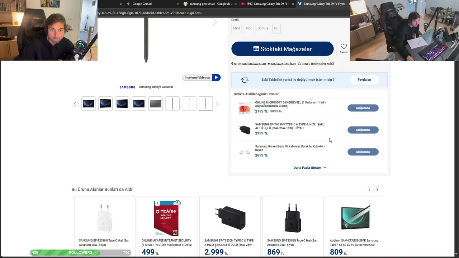The image size is (459, 258).
Task: Click the tablet exchange refresh icon
Action: click(245, 80)
